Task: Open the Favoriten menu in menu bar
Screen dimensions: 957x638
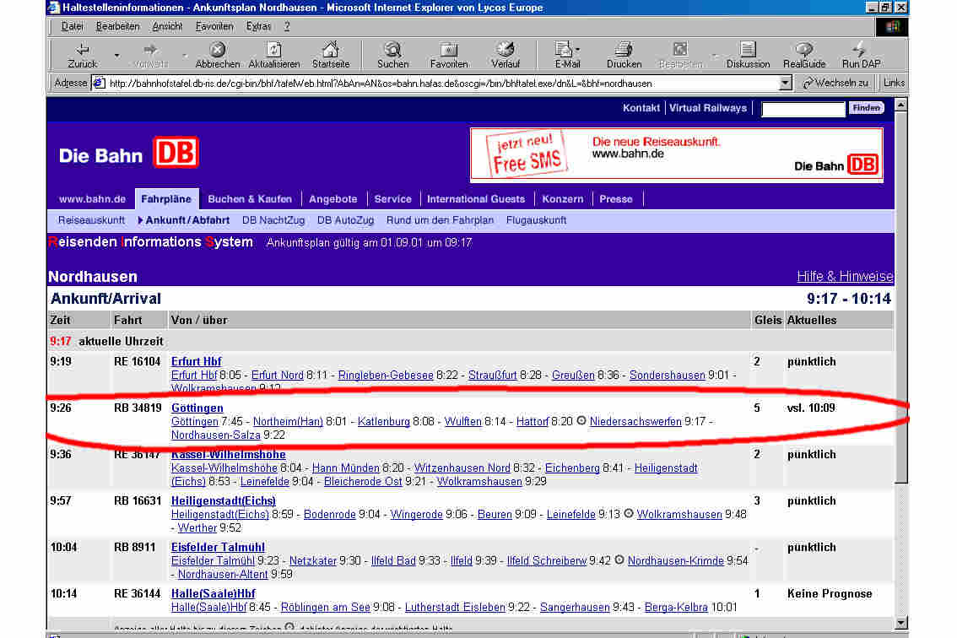Action: coord(214,26)
